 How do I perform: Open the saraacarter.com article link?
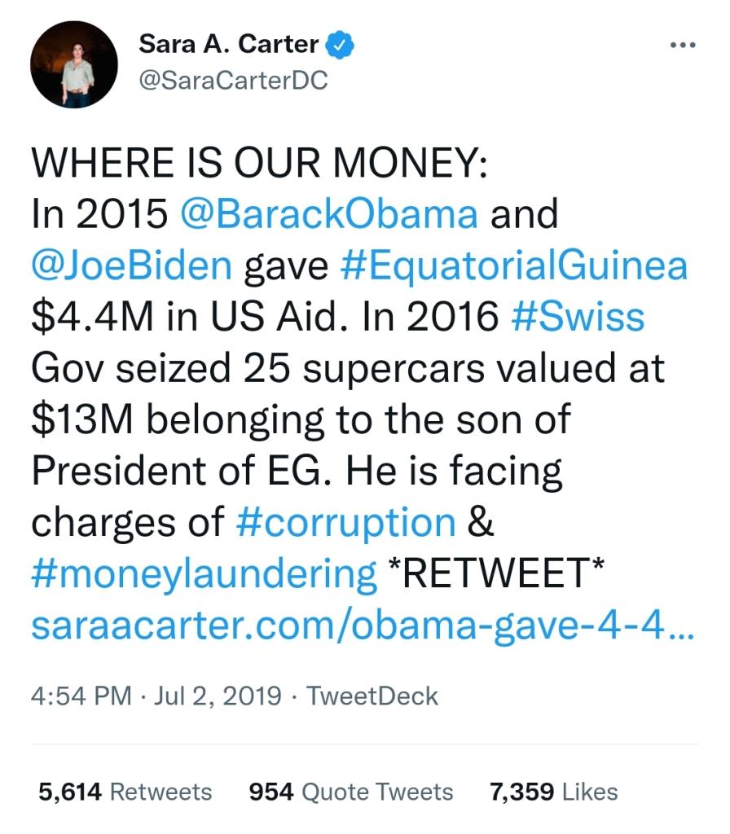[363, 625]
